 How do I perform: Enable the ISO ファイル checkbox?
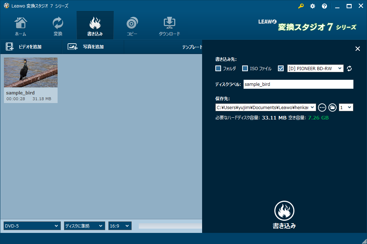pos(245,68)
